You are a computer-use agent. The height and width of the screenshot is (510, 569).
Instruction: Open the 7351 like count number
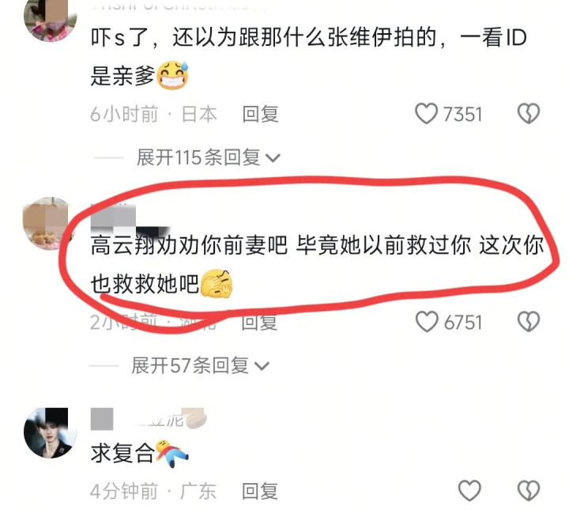(x=463, y=115)
